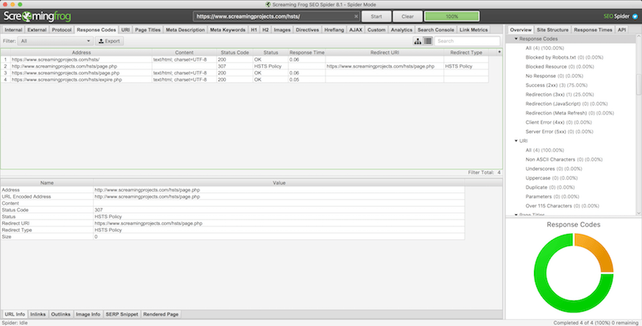This screenshot has width=642, height=326.
Task: Open the H1 tab
Action: (254, 30)
